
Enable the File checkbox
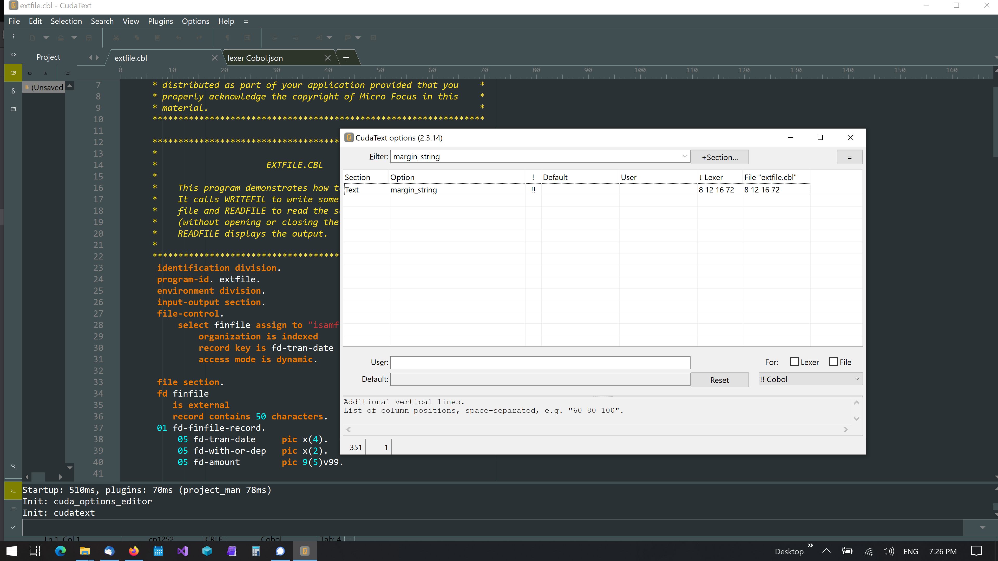(833, 362)
